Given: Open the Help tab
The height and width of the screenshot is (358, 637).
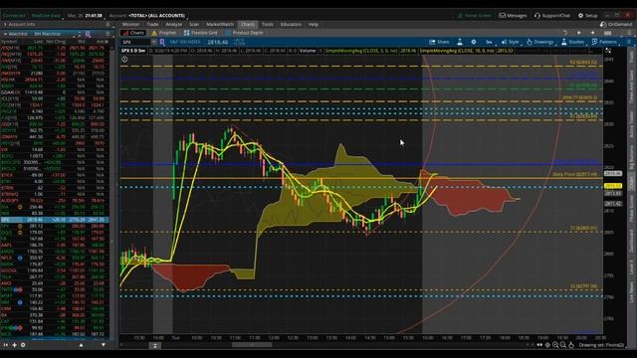Looking at the screenshot, I should coord(314,24).
